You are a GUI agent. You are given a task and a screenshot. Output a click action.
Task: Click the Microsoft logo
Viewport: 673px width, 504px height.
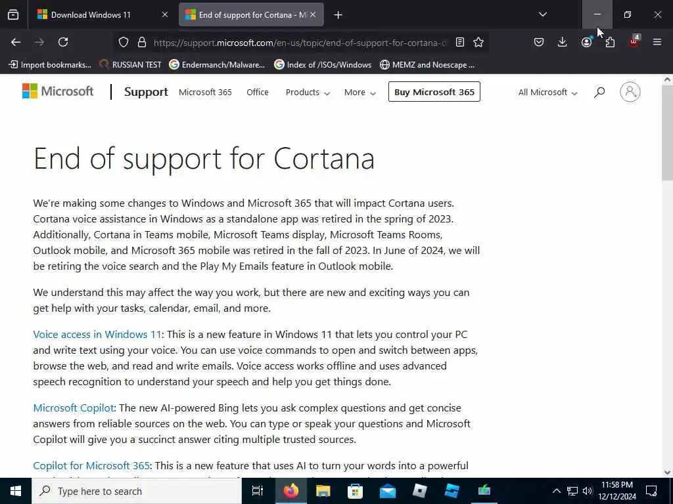58,91
